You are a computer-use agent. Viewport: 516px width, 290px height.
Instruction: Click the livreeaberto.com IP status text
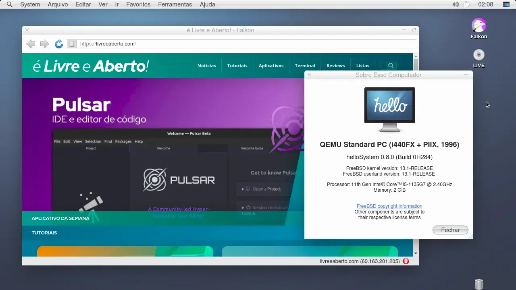pyautogui.click(x=360, y=261)
